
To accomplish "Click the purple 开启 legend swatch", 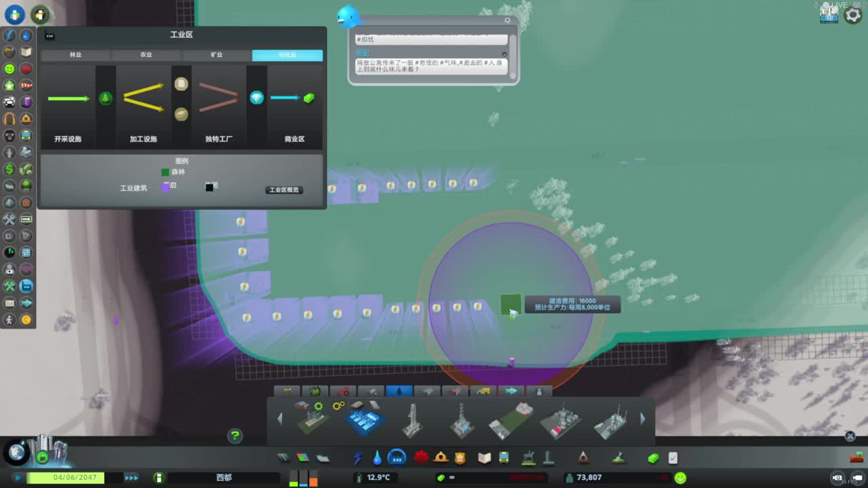I will click(x=165, y=186).
